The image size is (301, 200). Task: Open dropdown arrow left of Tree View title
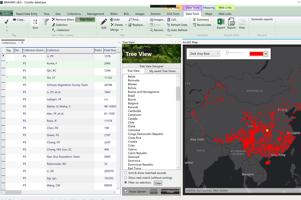point(119,42)
